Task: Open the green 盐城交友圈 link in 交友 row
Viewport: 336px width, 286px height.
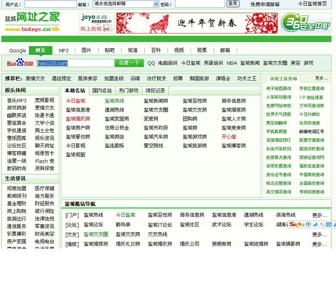Action: pyautogui.click(x=96, y=234)
